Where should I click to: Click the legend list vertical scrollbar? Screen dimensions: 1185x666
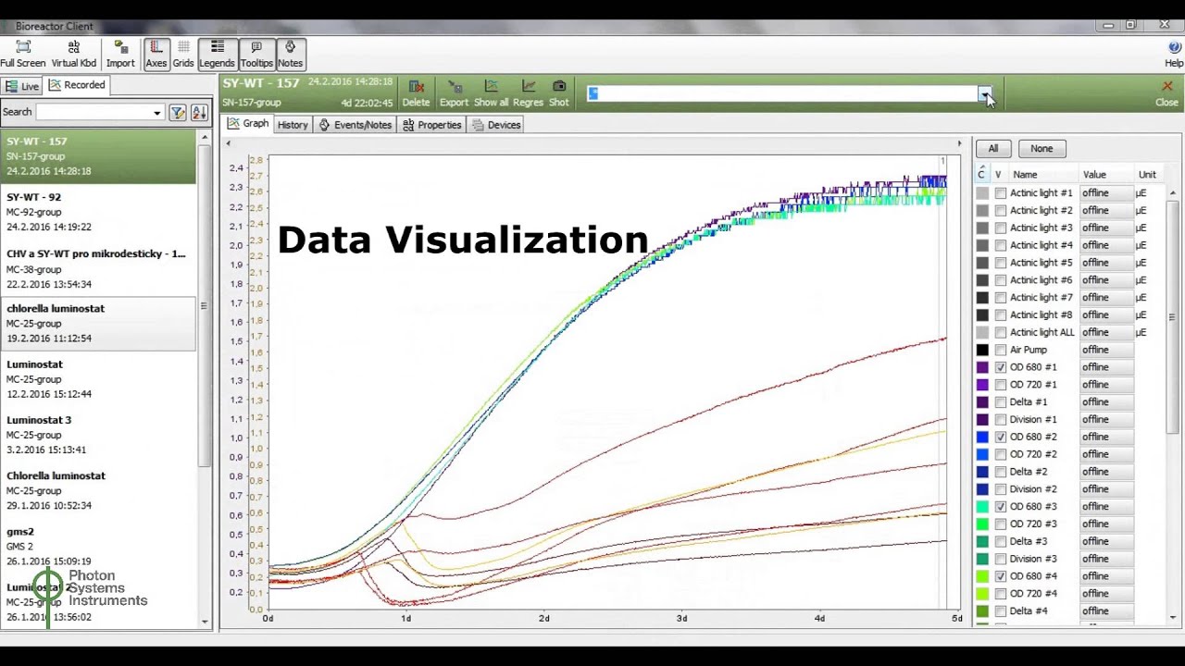(x=1172, y=317)
